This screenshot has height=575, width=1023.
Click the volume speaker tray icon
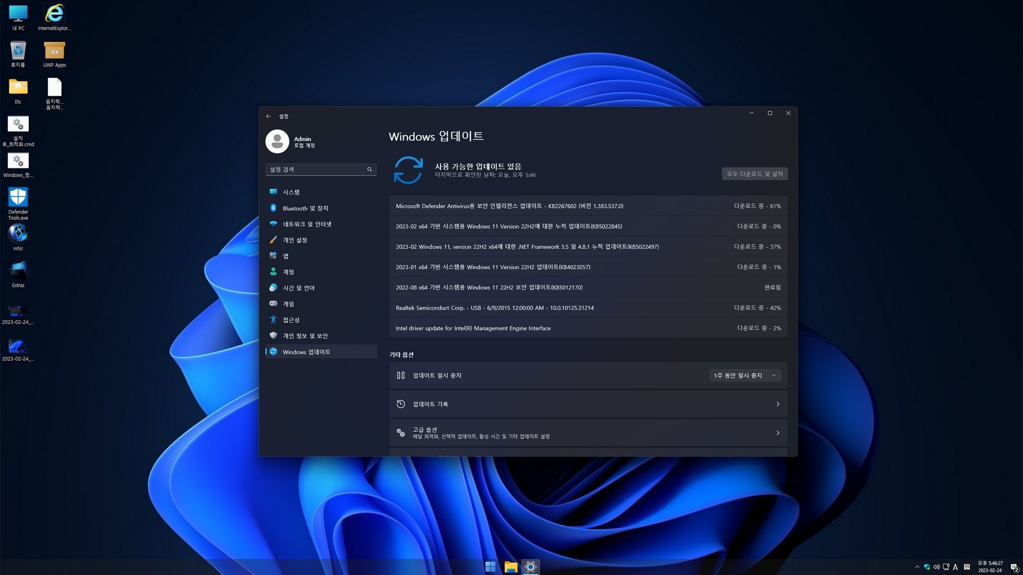pos(936,567)
